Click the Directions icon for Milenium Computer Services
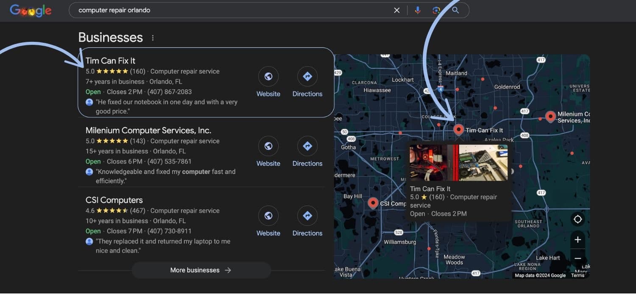 tap(307, 146)
